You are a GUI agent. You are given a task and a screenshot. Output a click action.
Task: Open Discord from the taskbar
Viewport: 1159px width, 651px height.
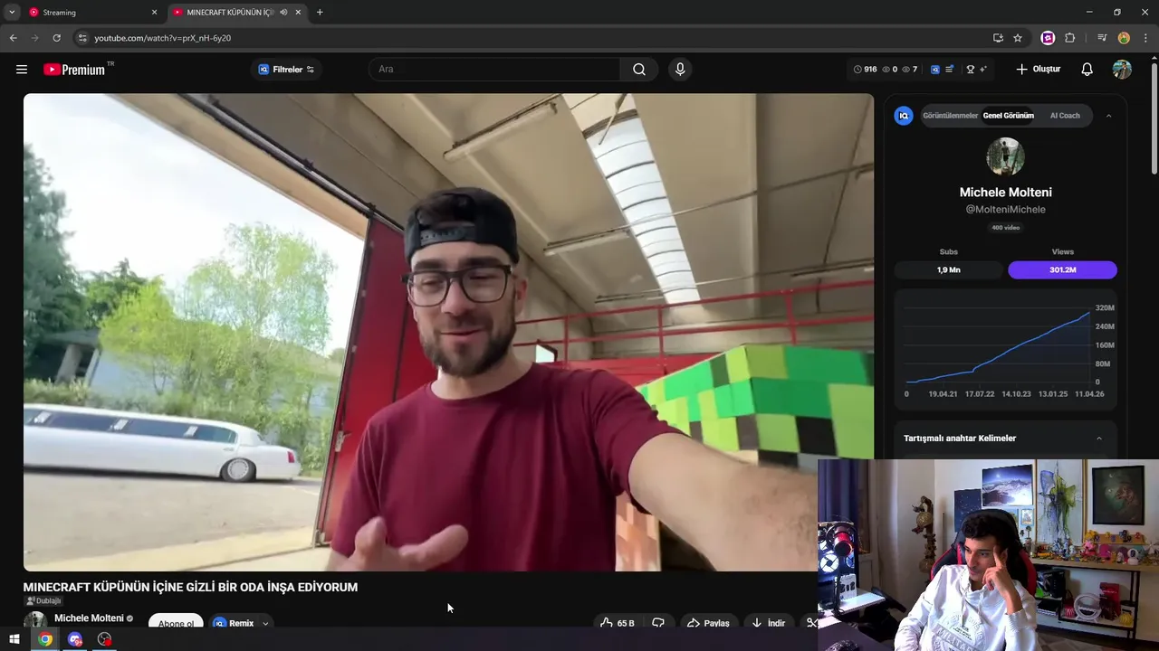click(75, 639)
